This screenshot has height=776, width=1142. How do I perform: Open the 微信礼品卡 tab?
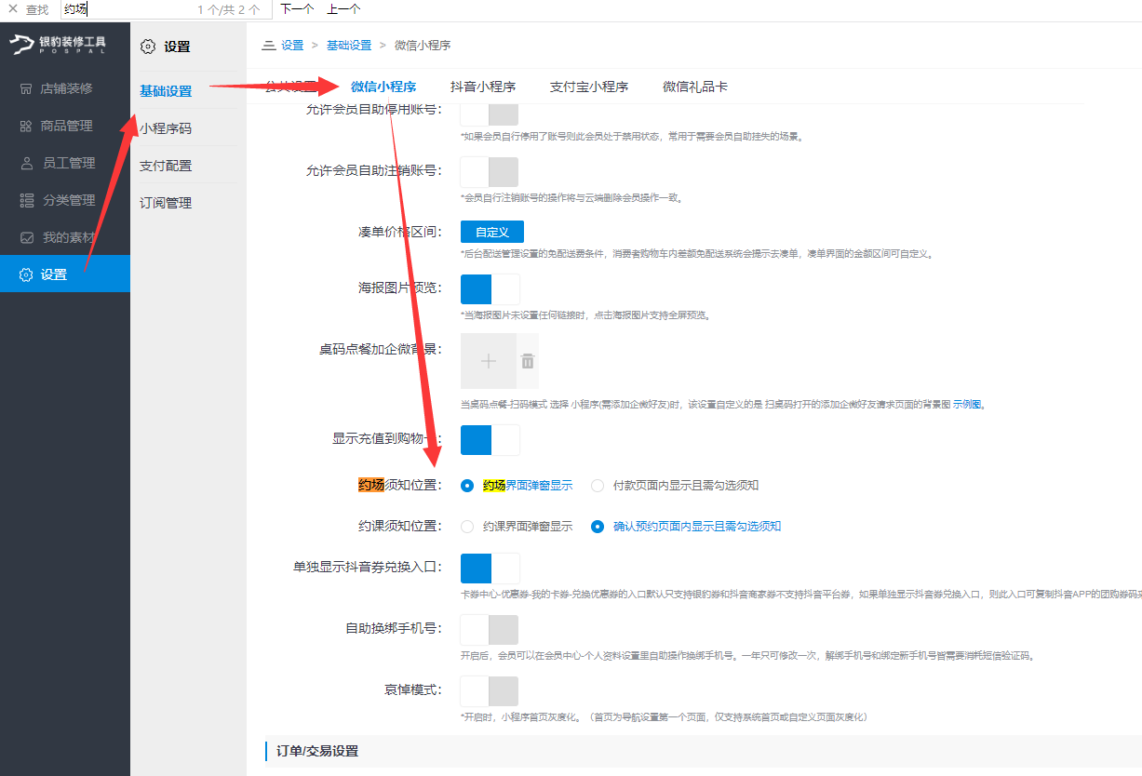(x=696, y=86)
